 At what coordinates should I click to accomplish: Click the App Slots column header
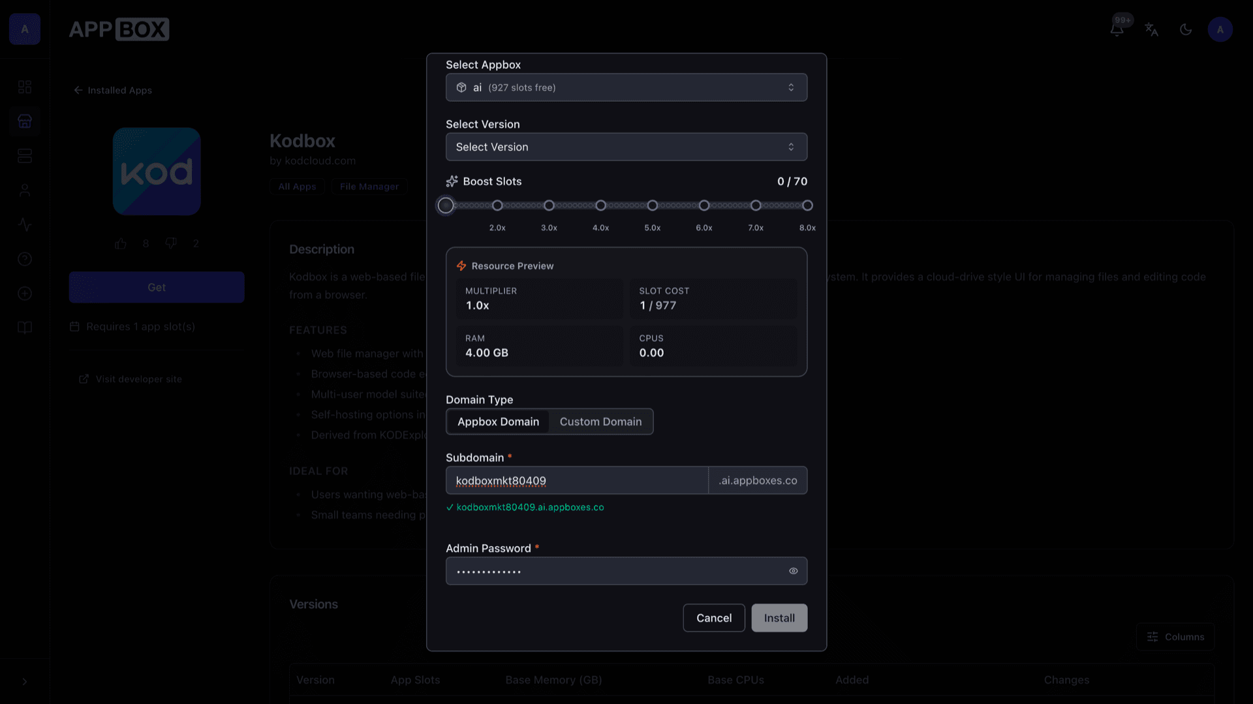415,680
